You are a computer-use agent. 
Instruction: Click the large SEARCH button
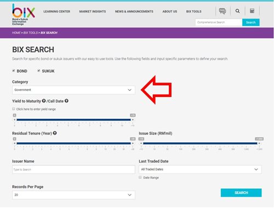click(241, 193)
